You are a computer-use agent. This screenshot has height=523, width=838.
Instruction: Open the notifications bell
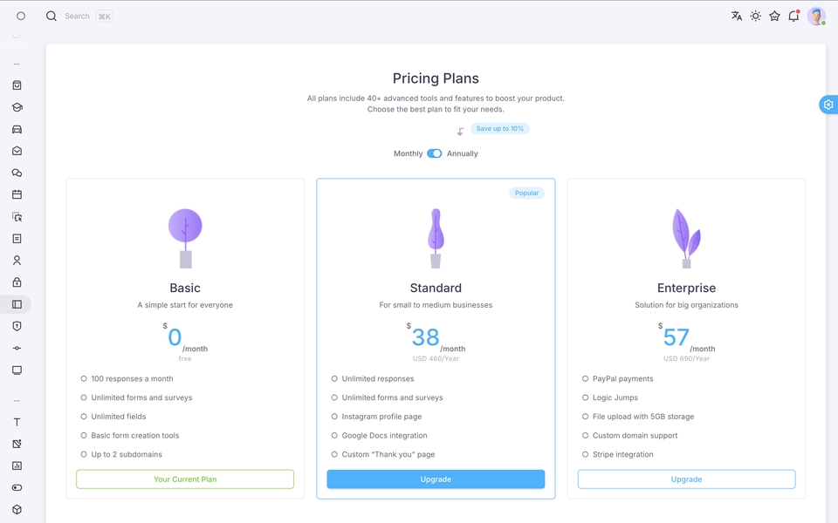pos(793,16)
